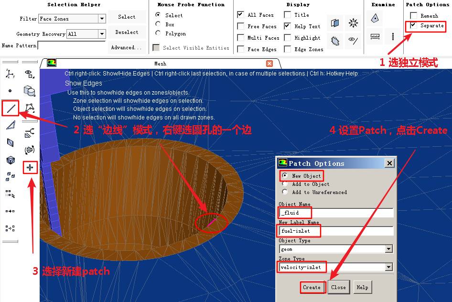
Task: Click Help in Patch Options
Action: (x=362, y=287)
